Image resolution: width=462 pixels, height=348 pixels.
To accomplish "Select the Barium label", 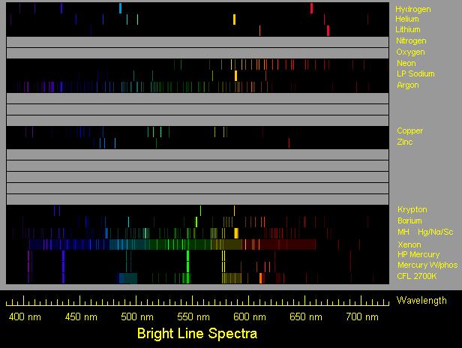I will tap(409, 220).
